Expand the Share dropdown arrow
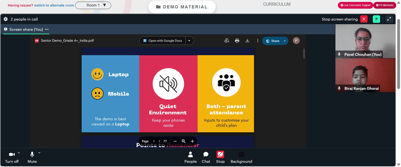Image resolution: width=401 pixels, height=167 pixels. [x=285, y=41]
